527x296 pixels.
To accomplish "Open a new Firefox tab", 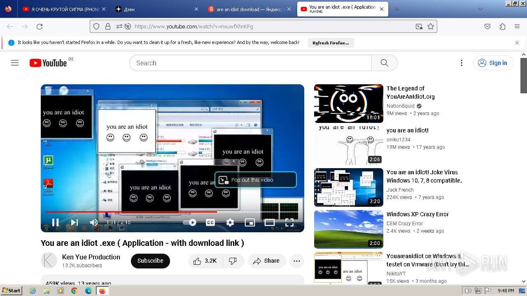I will tap(397, 9).
